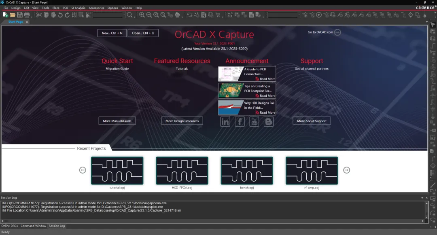Click the Open folder toolbar icon
Screen dimensions: 437x235
point(13,15)
